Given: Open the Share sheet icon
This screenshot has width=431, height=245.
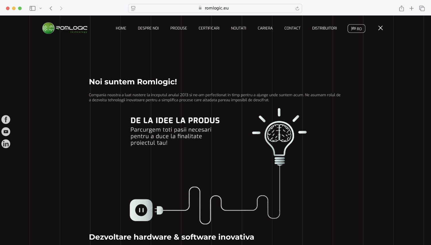Looking at the screenshot, I should pos(401,8).
